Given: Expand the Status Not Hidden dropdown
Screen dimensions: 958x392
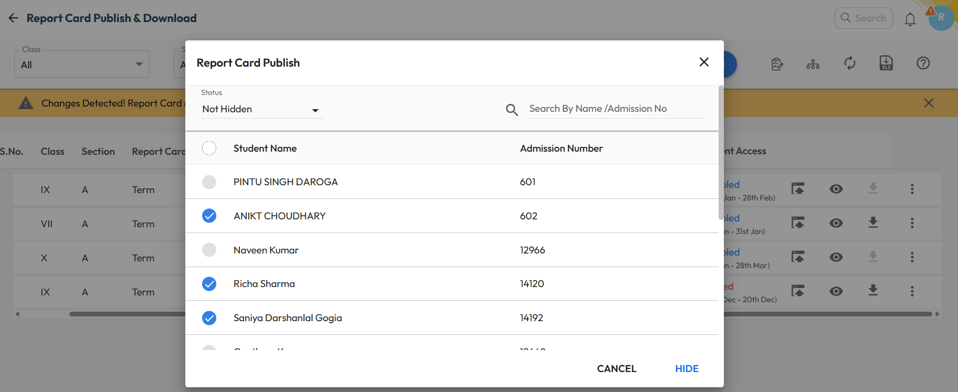Looking at the screenshot, I should 262,109.
